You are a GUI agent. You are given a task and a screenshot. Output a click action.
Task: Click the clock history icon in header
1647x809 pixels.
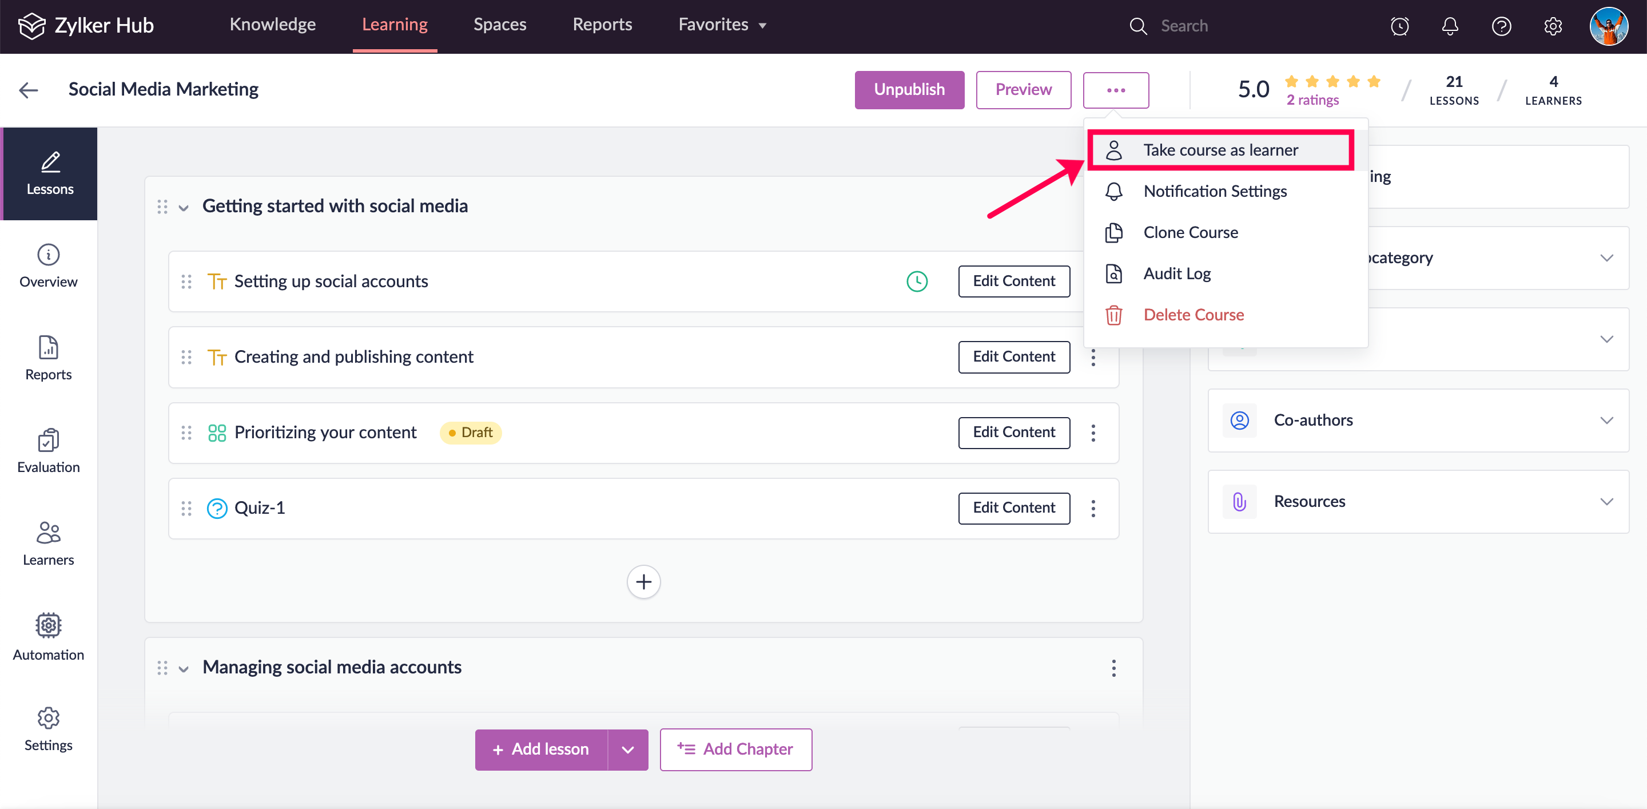click(x=1399, y=26)
